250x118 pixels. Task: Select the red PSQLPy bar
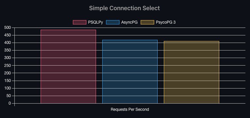pos(68,67)
